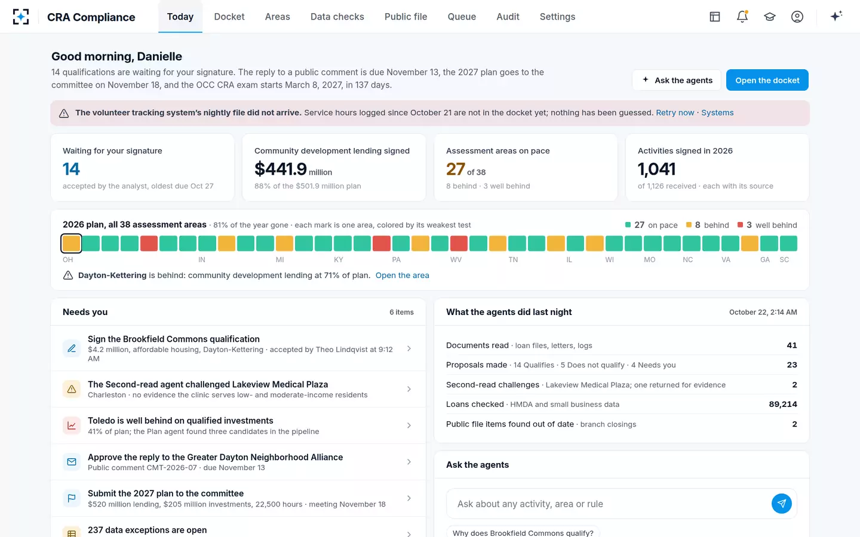Click the warning icon beside Lakeview Medical Plaza
The image size is (860, 537).
point(72,389)
